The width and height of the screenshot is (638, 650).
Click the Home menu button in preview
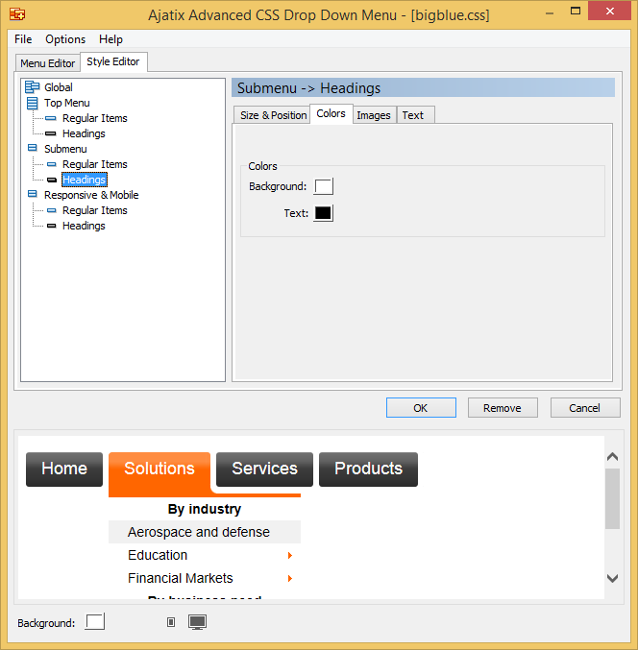[x=64, y=469]
